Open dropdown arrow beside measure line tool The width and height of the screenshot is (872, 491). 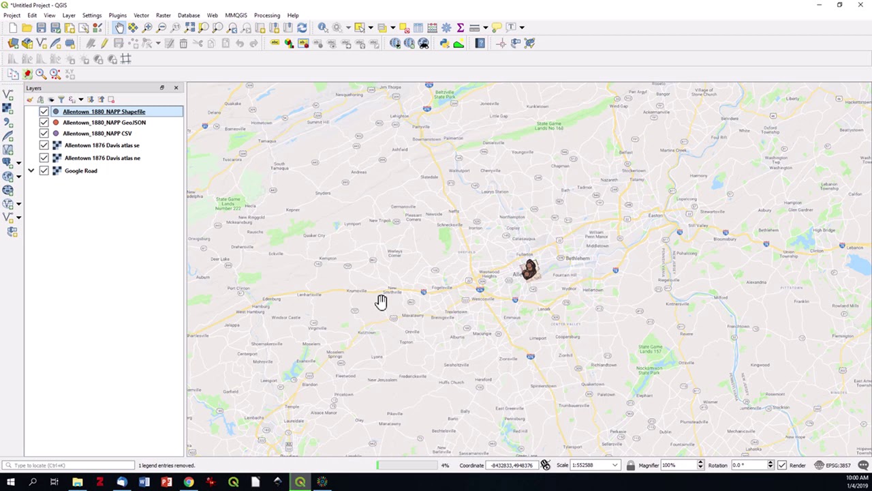[485, 27]
